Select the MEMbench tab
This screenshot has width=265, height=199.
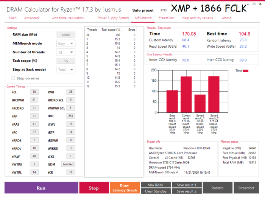point(143,18)
